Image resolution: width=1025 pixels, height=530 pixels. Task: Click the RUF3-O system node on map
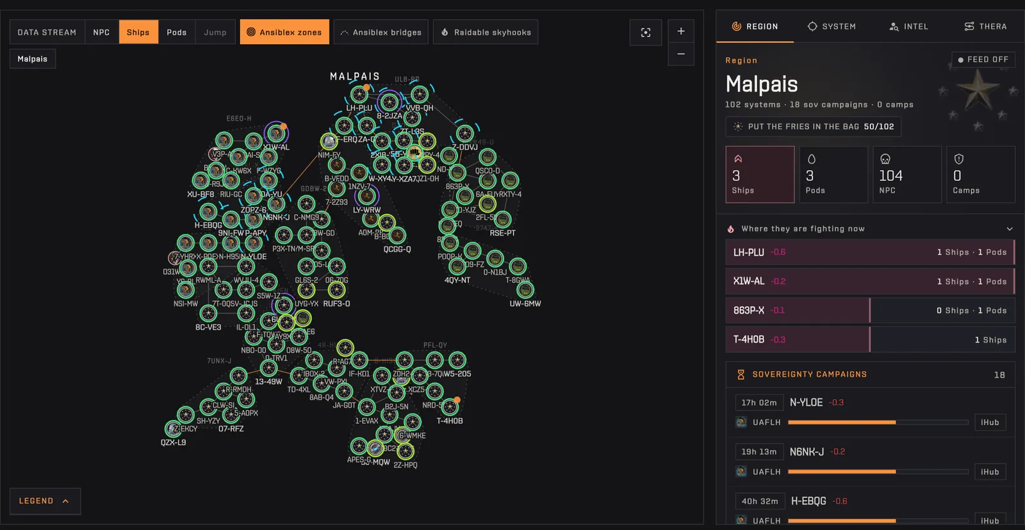tap(336, 290)
